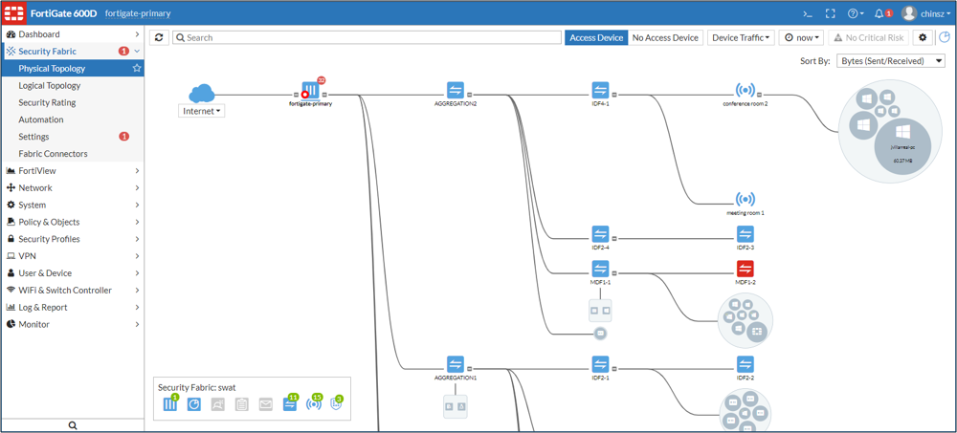Click FortiSwitch icon with 11 badge

(290, 403)
